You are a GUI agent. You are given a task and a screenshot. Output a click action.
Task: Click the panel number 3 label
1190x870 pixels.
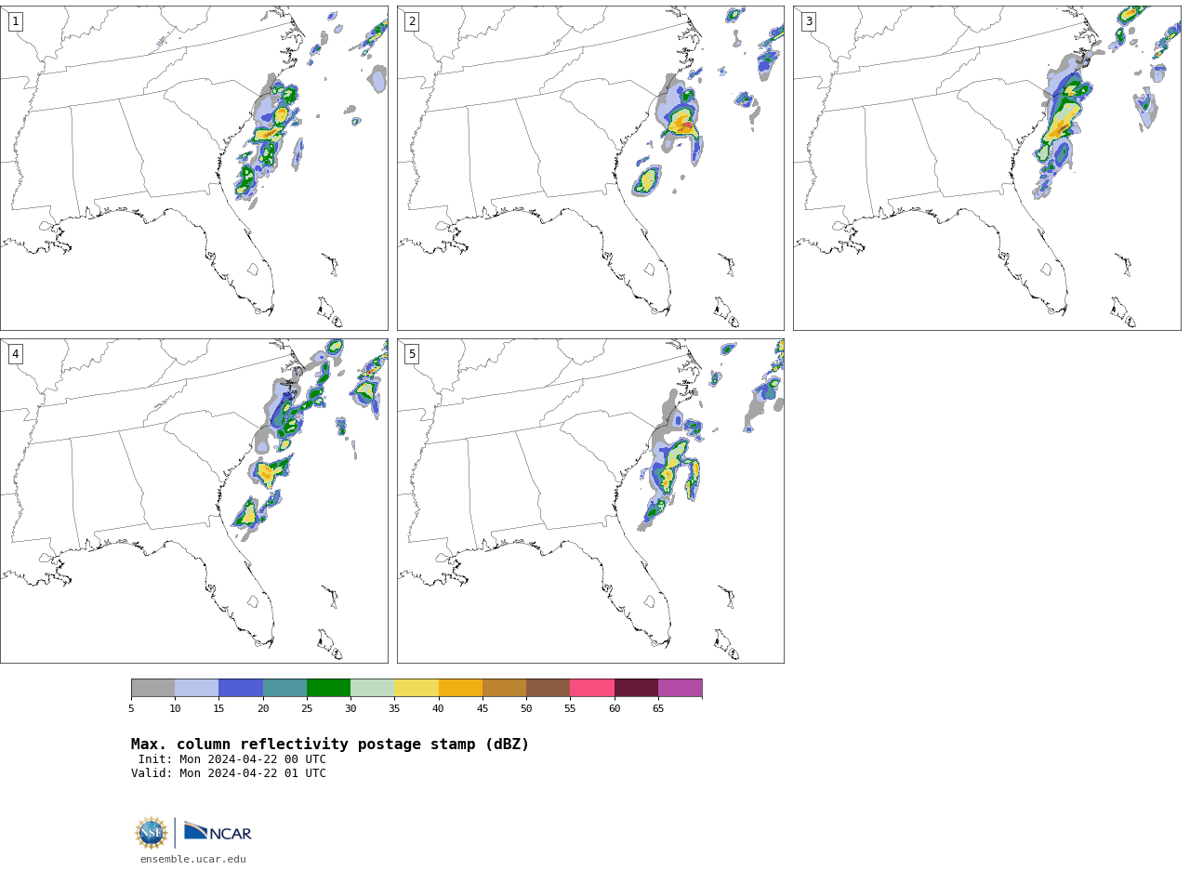pos(808,21)
